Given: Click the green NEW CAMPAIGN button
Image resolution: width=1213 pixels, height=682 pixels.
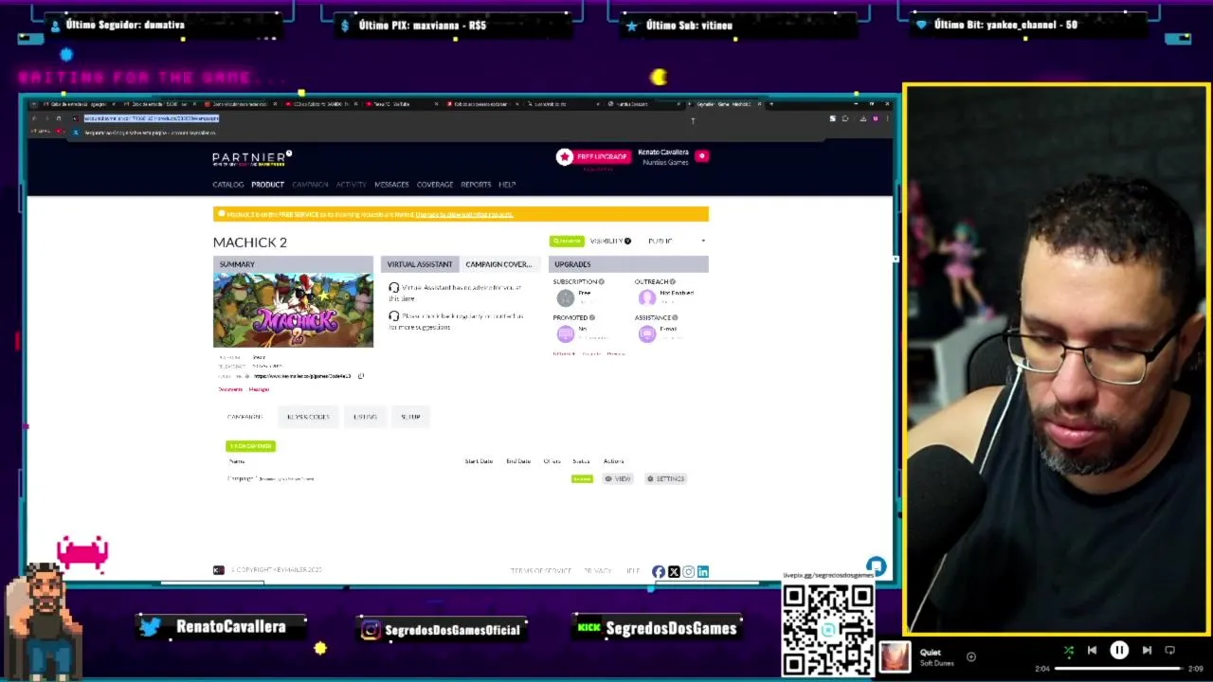Looking at the screenshot, I should pos(251,446).
